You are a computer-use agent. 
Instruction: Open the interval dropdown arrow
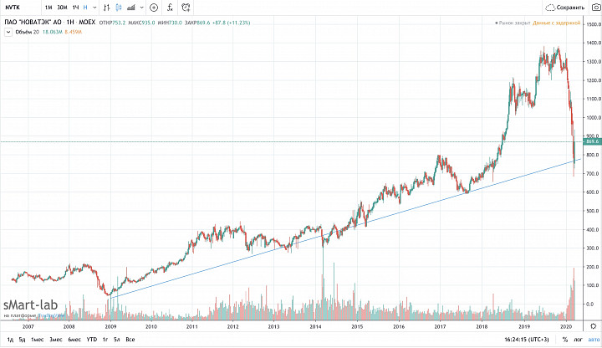click(94, 8)
